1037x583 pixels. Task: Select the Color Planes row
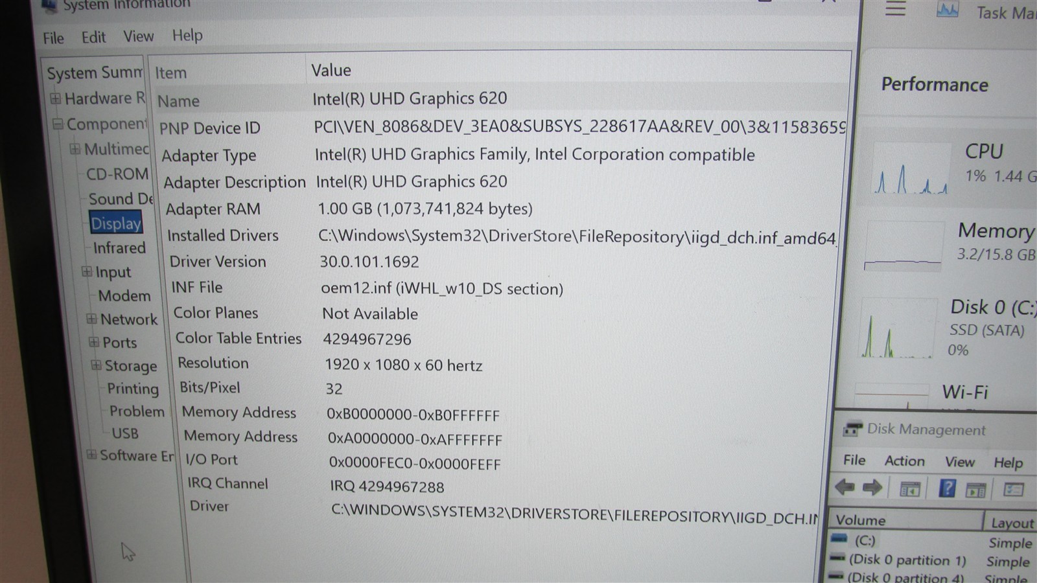503,314
